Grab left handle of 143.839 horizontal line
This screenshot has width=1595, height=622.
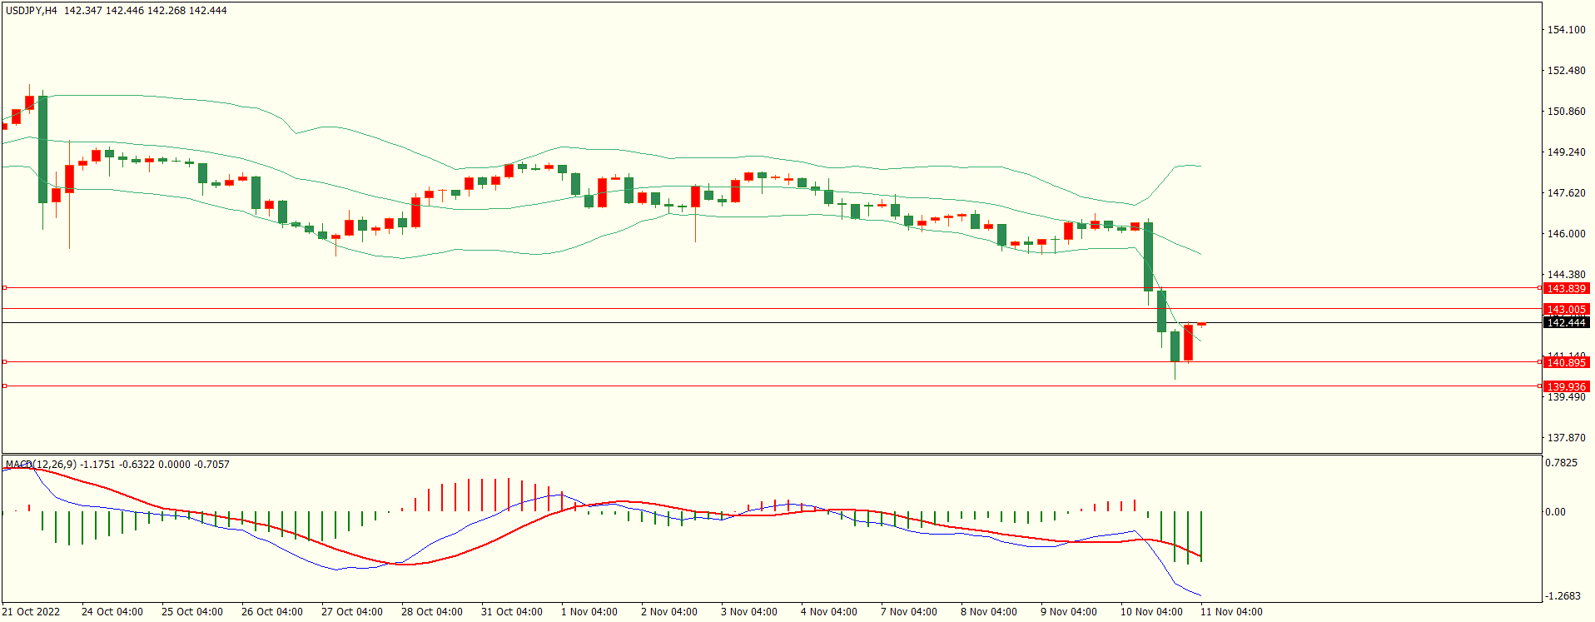click(4, 287)
